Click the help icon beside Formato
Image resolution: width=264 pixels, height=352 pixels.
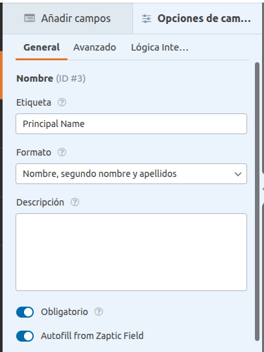(62, 152)
